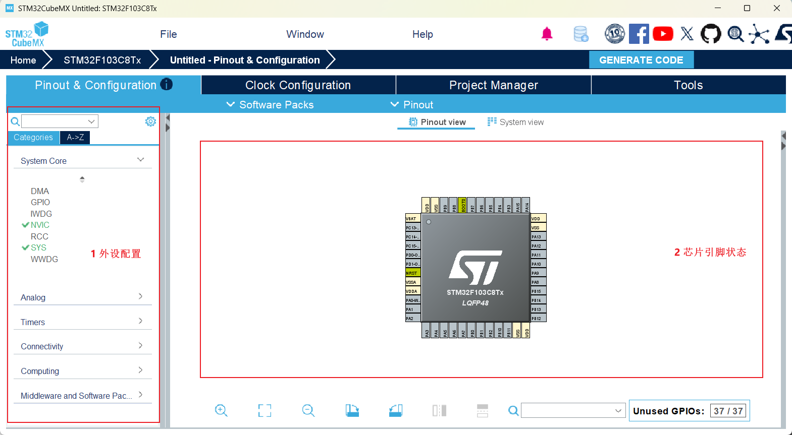The image size is (792, 435).
Task: Open the notifications bell
Action: point(547,34)
